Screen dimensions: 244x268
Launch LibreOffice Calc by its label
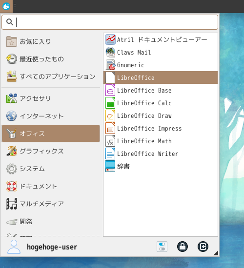point(144,103)
